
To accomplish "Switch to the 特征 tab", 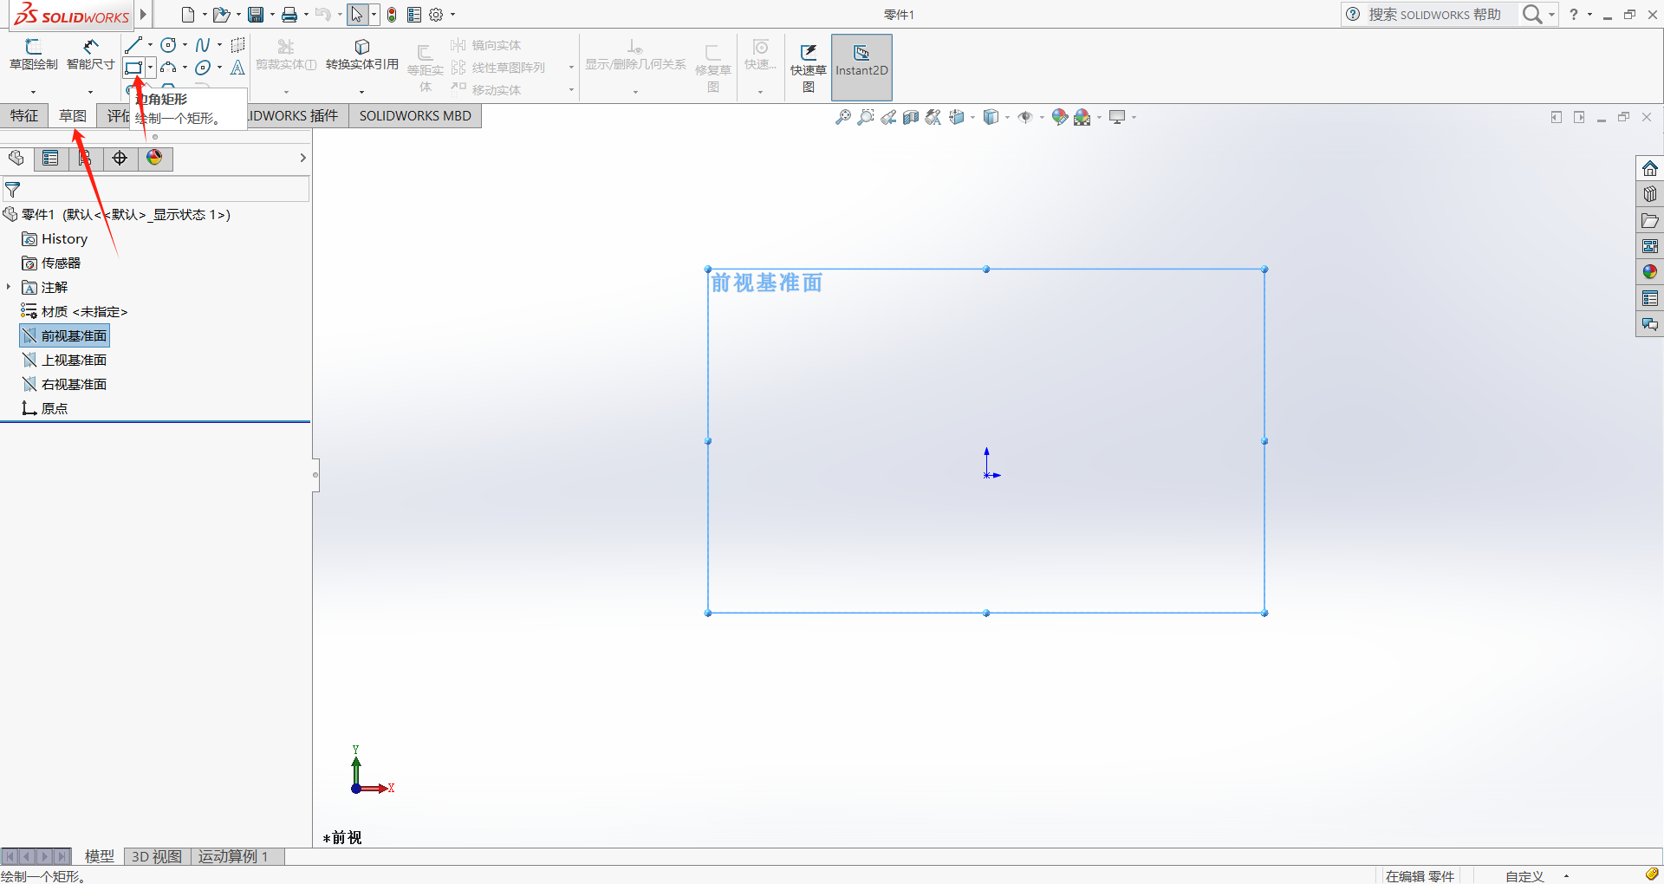I will (24, 116).
